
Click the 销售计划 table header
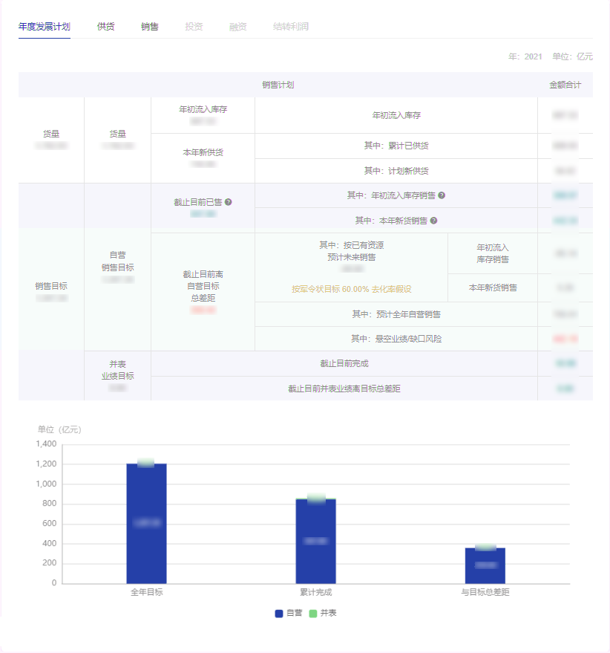278,85
